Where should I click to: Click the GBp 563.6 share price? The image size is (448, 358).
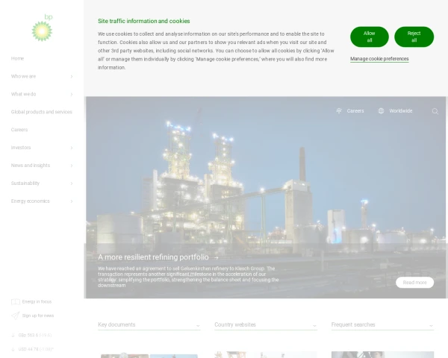35,335
